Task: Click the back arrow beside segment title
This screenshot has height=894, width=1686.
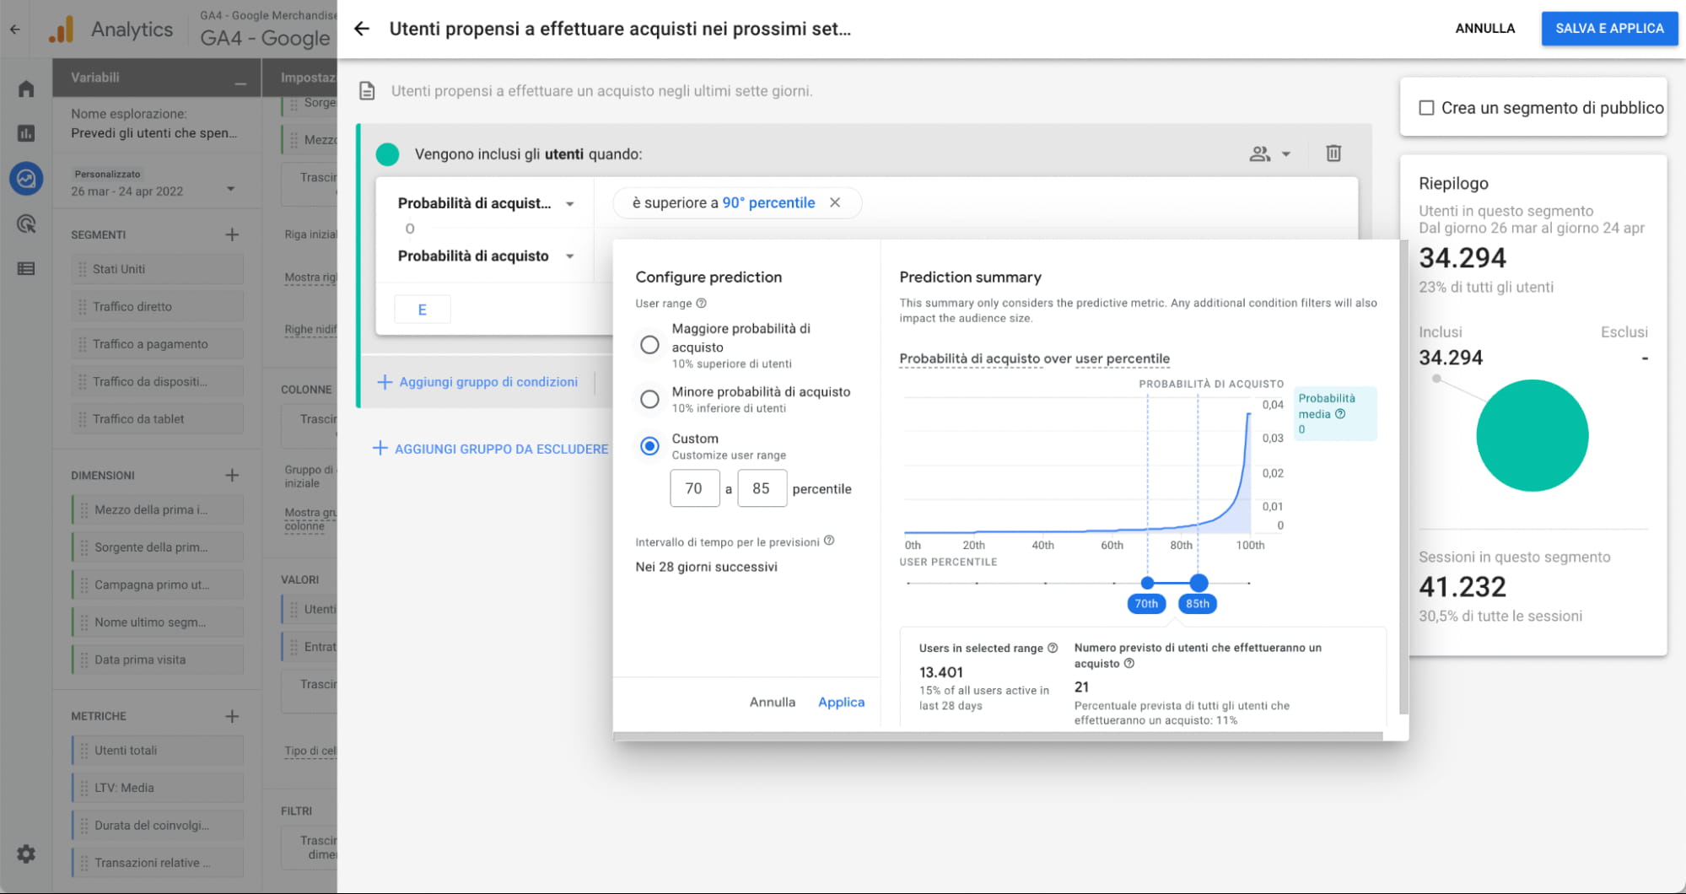Action: (362, 29)
